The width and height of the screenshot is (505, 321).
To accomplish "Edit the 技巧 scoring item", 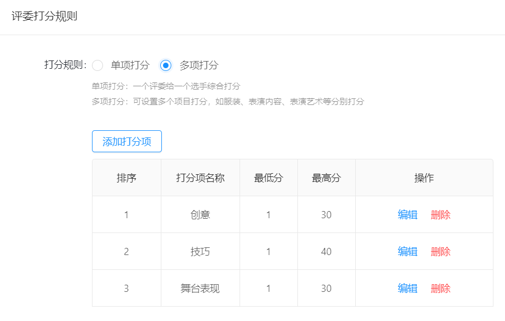I will coord(408,252).
